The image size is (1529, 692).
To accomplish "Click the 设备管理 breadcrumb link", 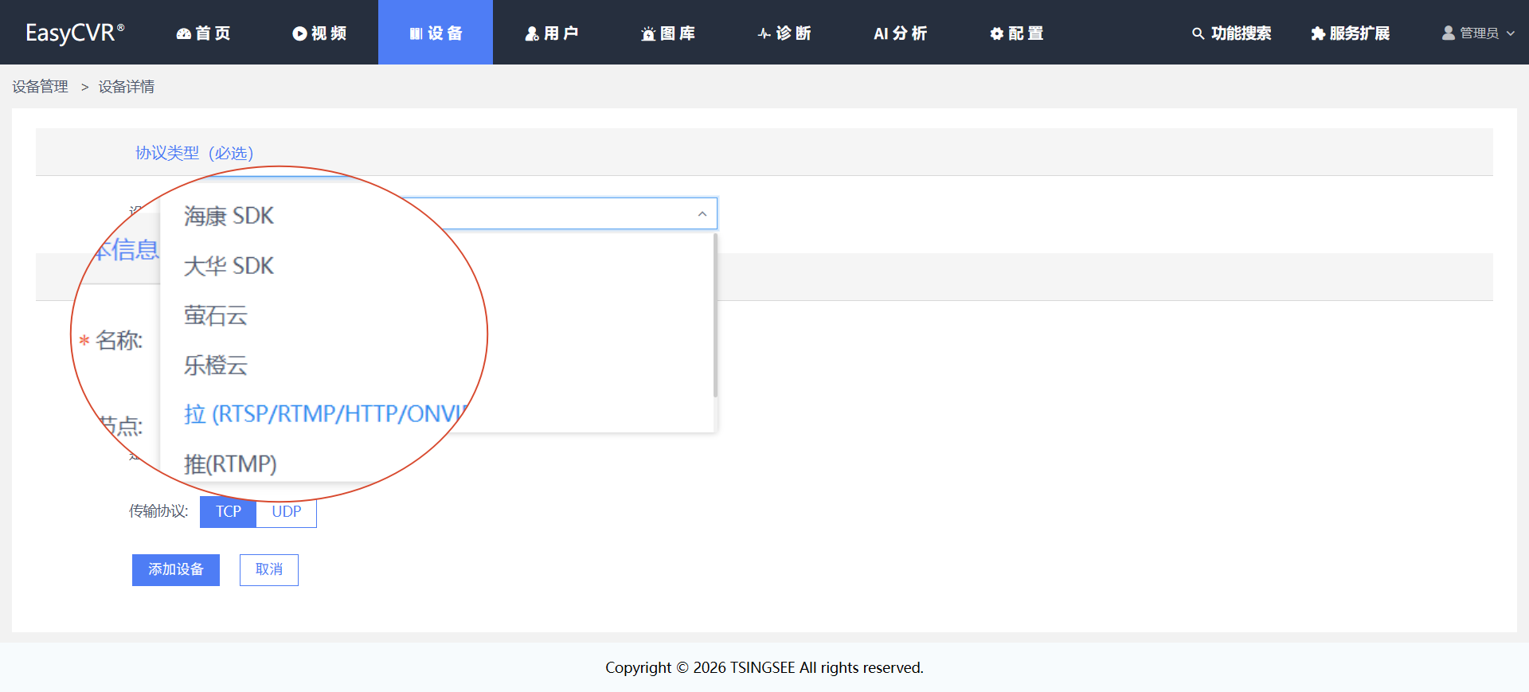I will click(x=40, y=86).
